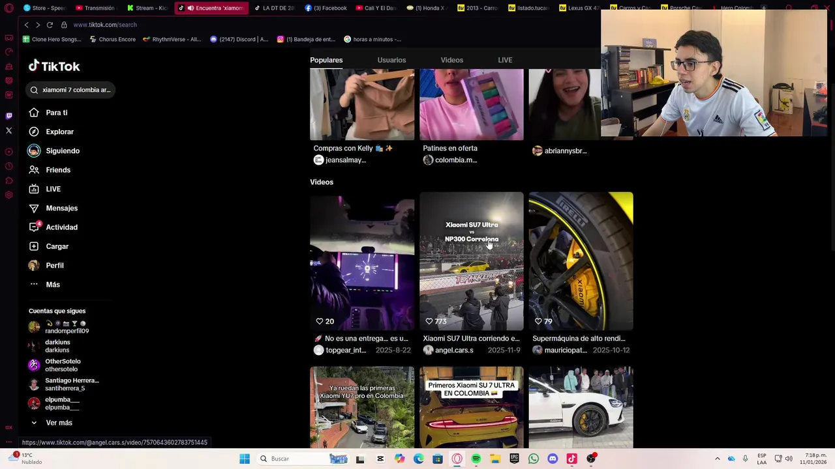Open Twitch icon in Opera sidebar
The width and height of the screenshot is (835, 469).
point(8,116)
